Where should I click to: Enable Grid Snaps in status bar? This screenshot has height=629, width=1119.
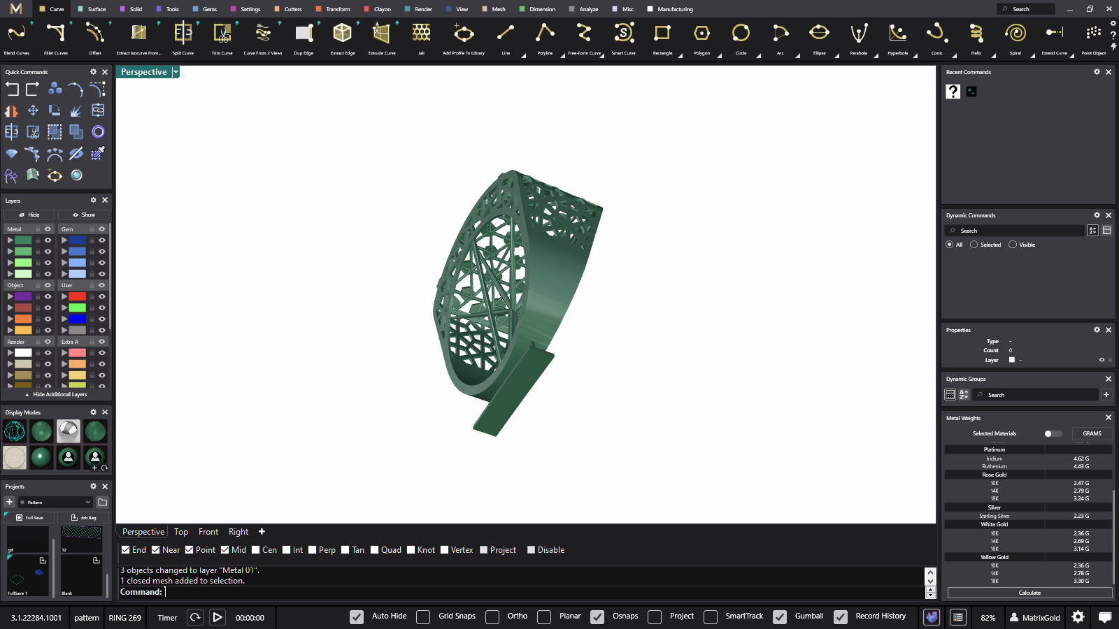point(423,616)
